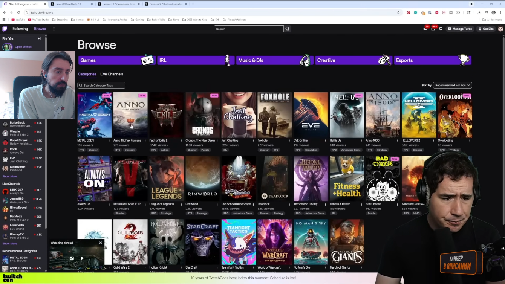Image resolution: width=505 pixels, height=284 pixels.
Task: Click the search magnifier button
Action: click(x=288, y=29)
